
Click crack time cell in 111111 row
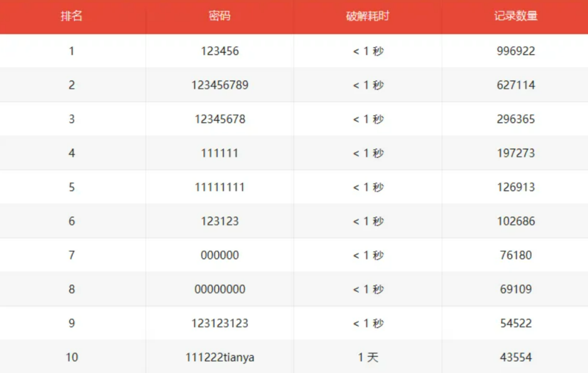pos(368,153)
